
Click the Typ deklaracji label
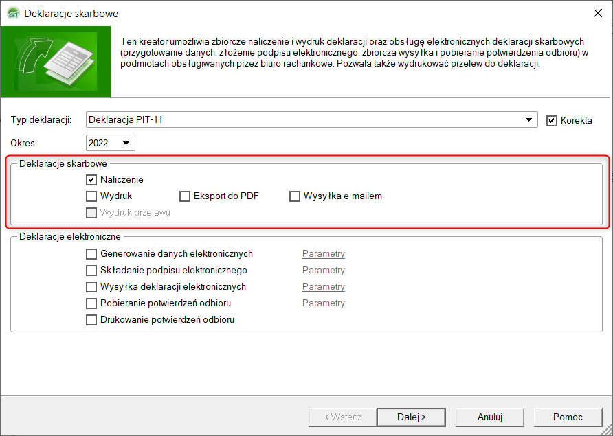point(41,120)
